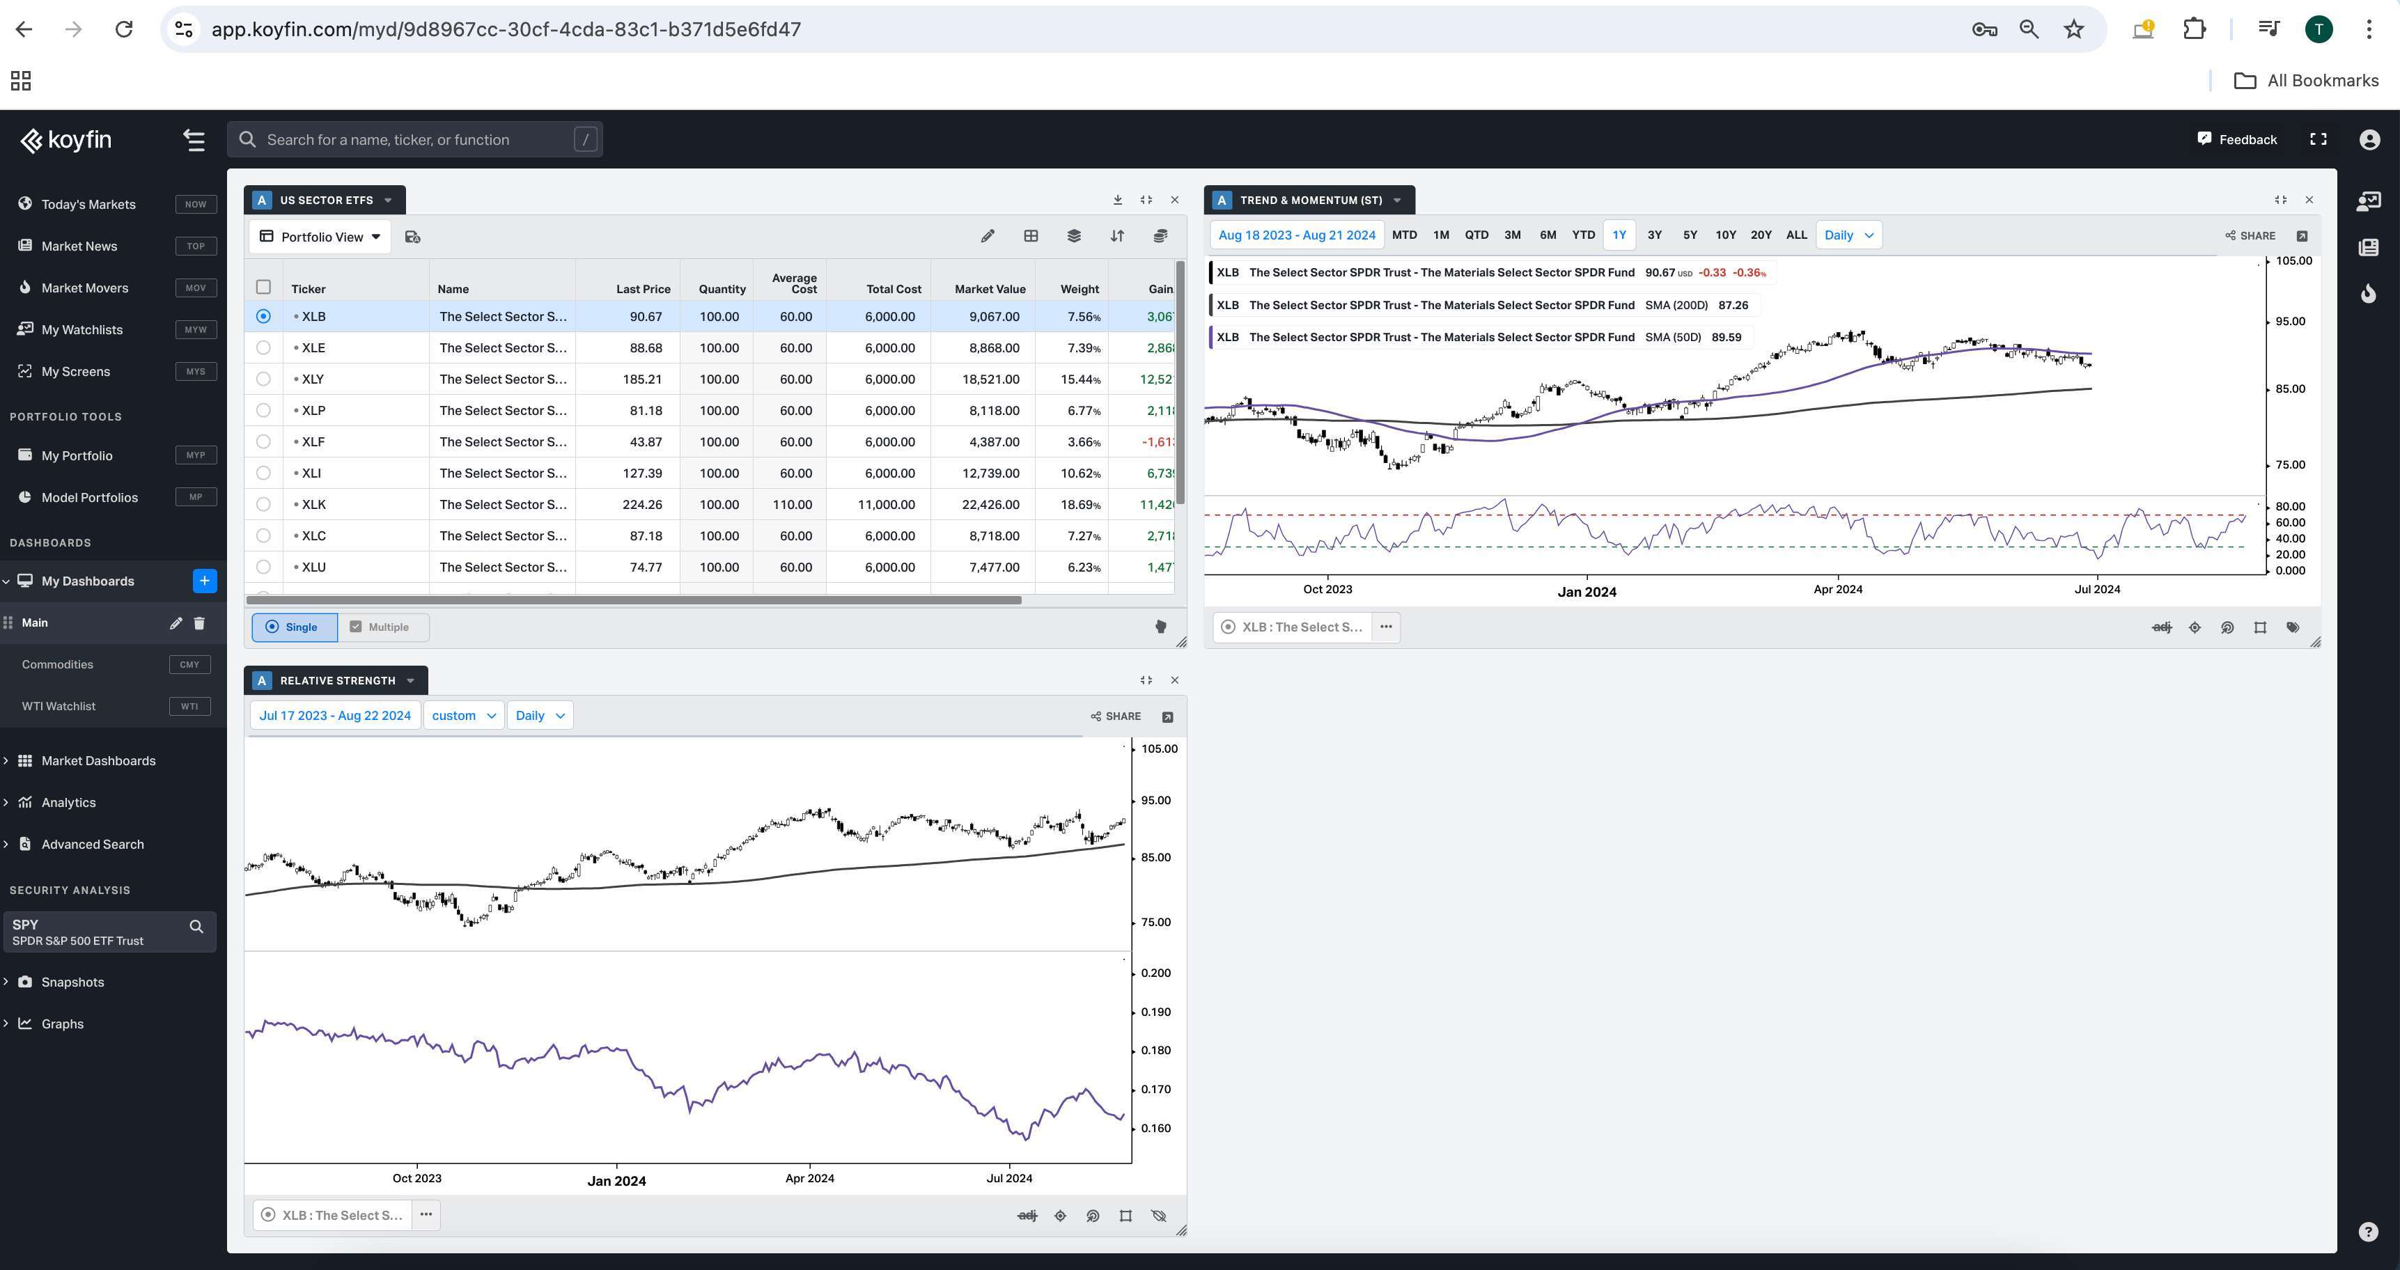
Task: Collapse My Dashboards section
Action: (6, 582)
